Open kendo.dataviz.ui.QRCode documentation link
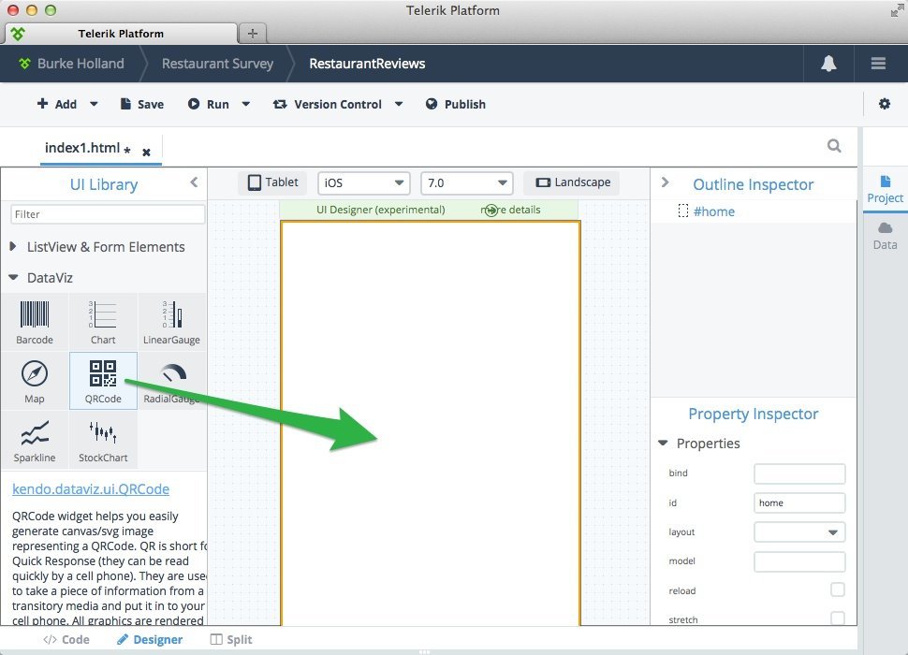Viewport: 908px width, 655px height. (91, 489)
